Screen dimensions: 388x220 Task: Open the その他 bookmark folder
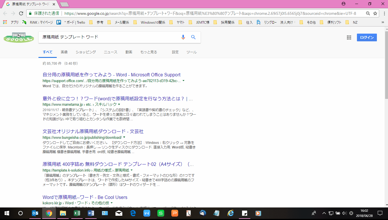[308, 22]
